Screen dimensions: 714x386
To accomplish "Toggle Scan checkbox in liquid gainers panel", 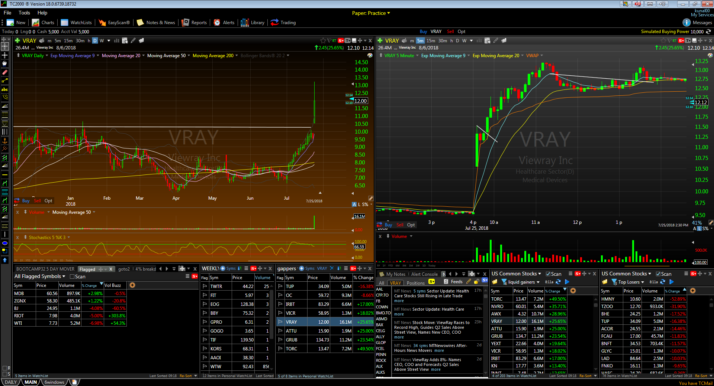I will tap(548, 274).
